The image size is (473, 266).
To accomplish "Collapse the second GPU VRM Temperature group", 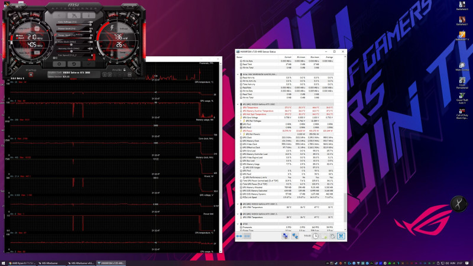I will 238,214.
